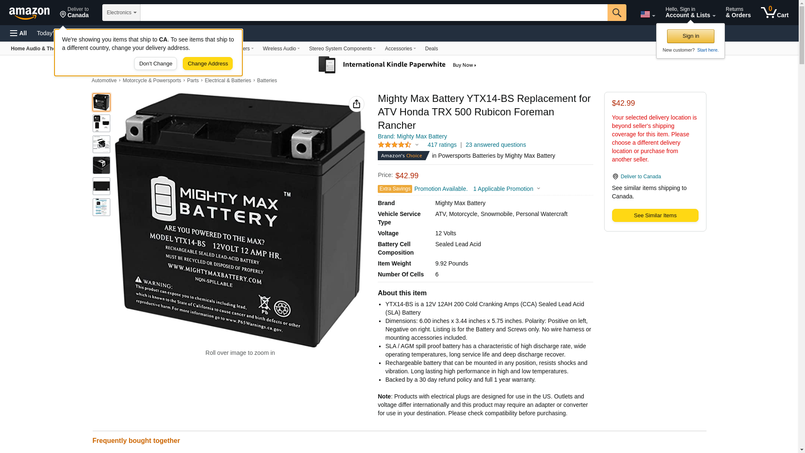Click the See Similar Items button
This screenshot has width=805, height=453.
655,216
